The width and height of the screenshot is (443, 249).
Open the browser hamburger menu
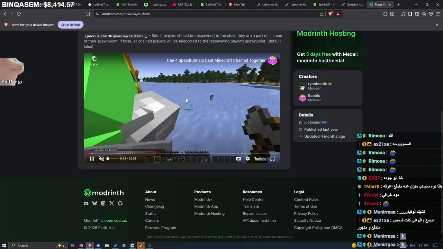pyautogui.click(x=438, y=14)
